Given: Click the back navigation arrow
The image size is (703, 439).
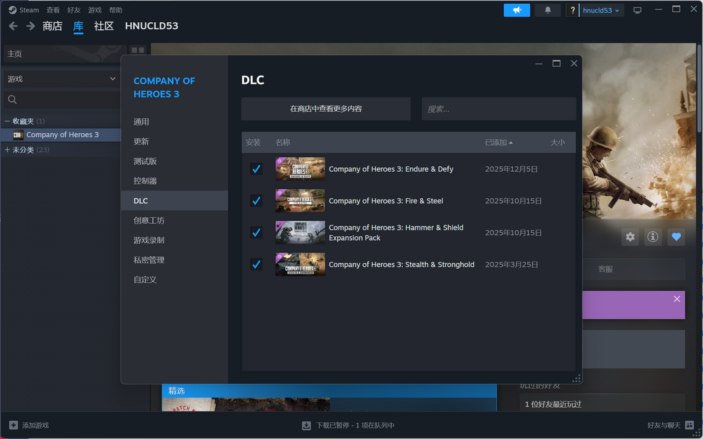Looking at the screenshot, I should point(13,26).
